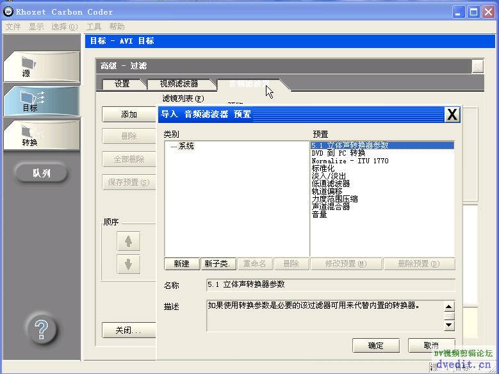
Task: Move filter down with the down arrow
Action: [x=129, y=264]
